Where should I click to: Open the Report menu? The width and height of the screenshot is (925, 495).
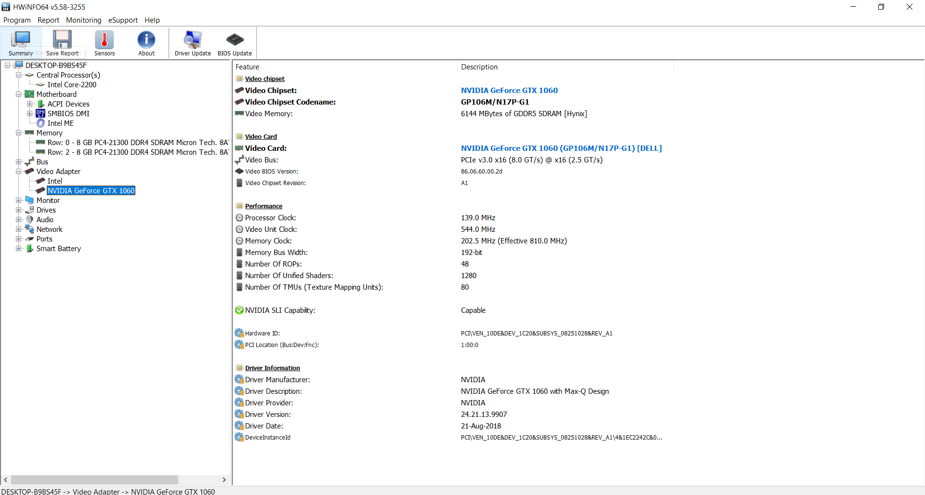coord(48,20)
